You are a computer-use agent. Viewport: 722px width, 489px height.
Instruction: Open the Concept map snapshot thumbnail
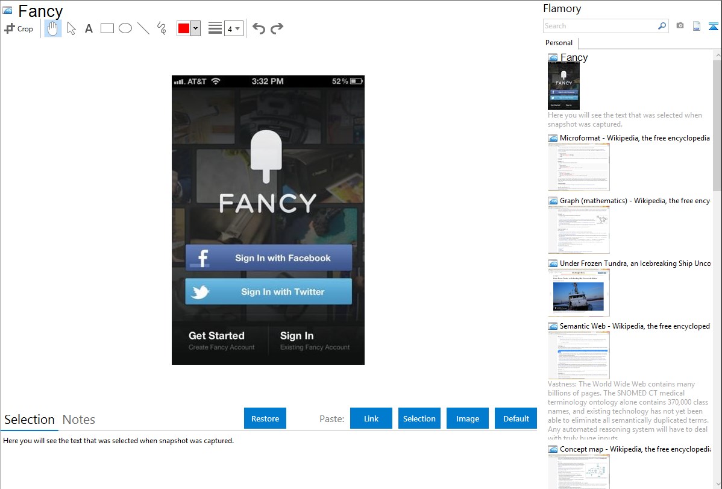(579, 472)
